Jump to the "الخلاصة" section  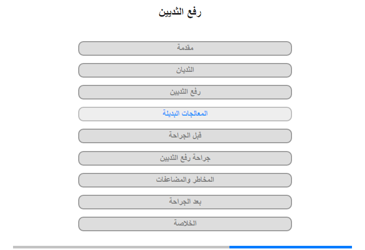tap(185, 223)
